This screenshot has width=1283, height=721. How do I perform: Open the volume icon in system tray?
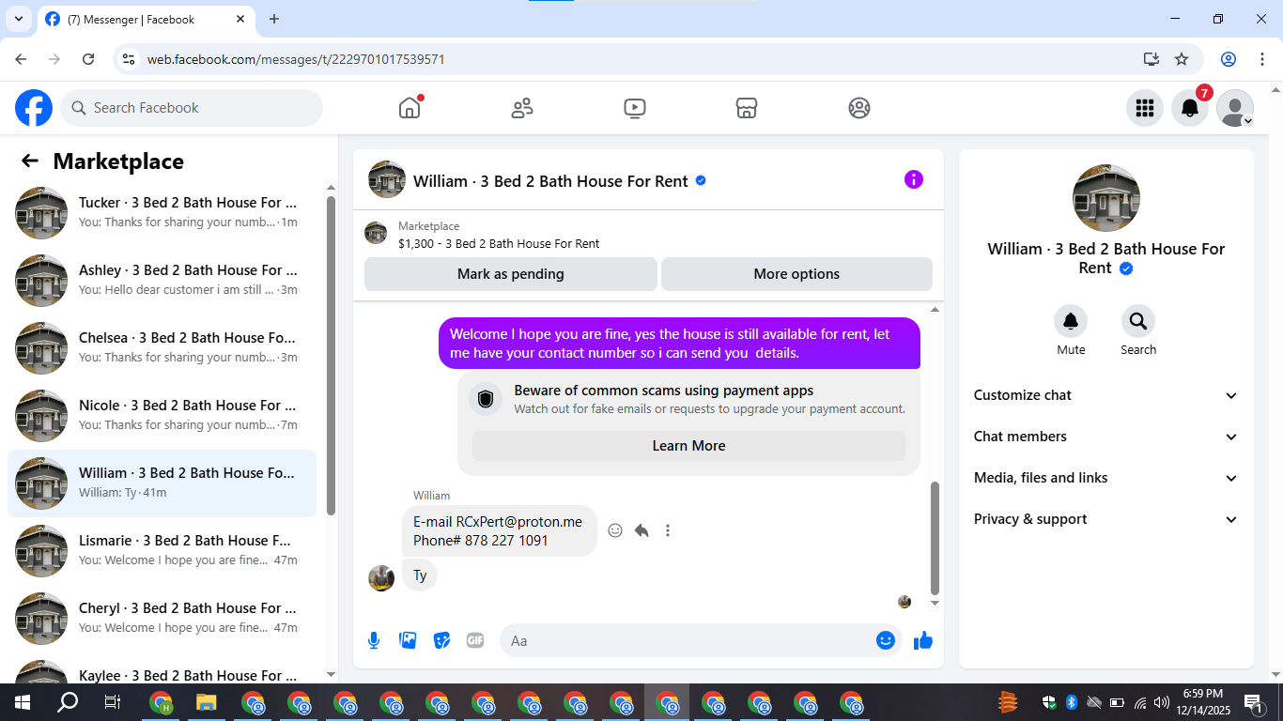point(1162,702)
